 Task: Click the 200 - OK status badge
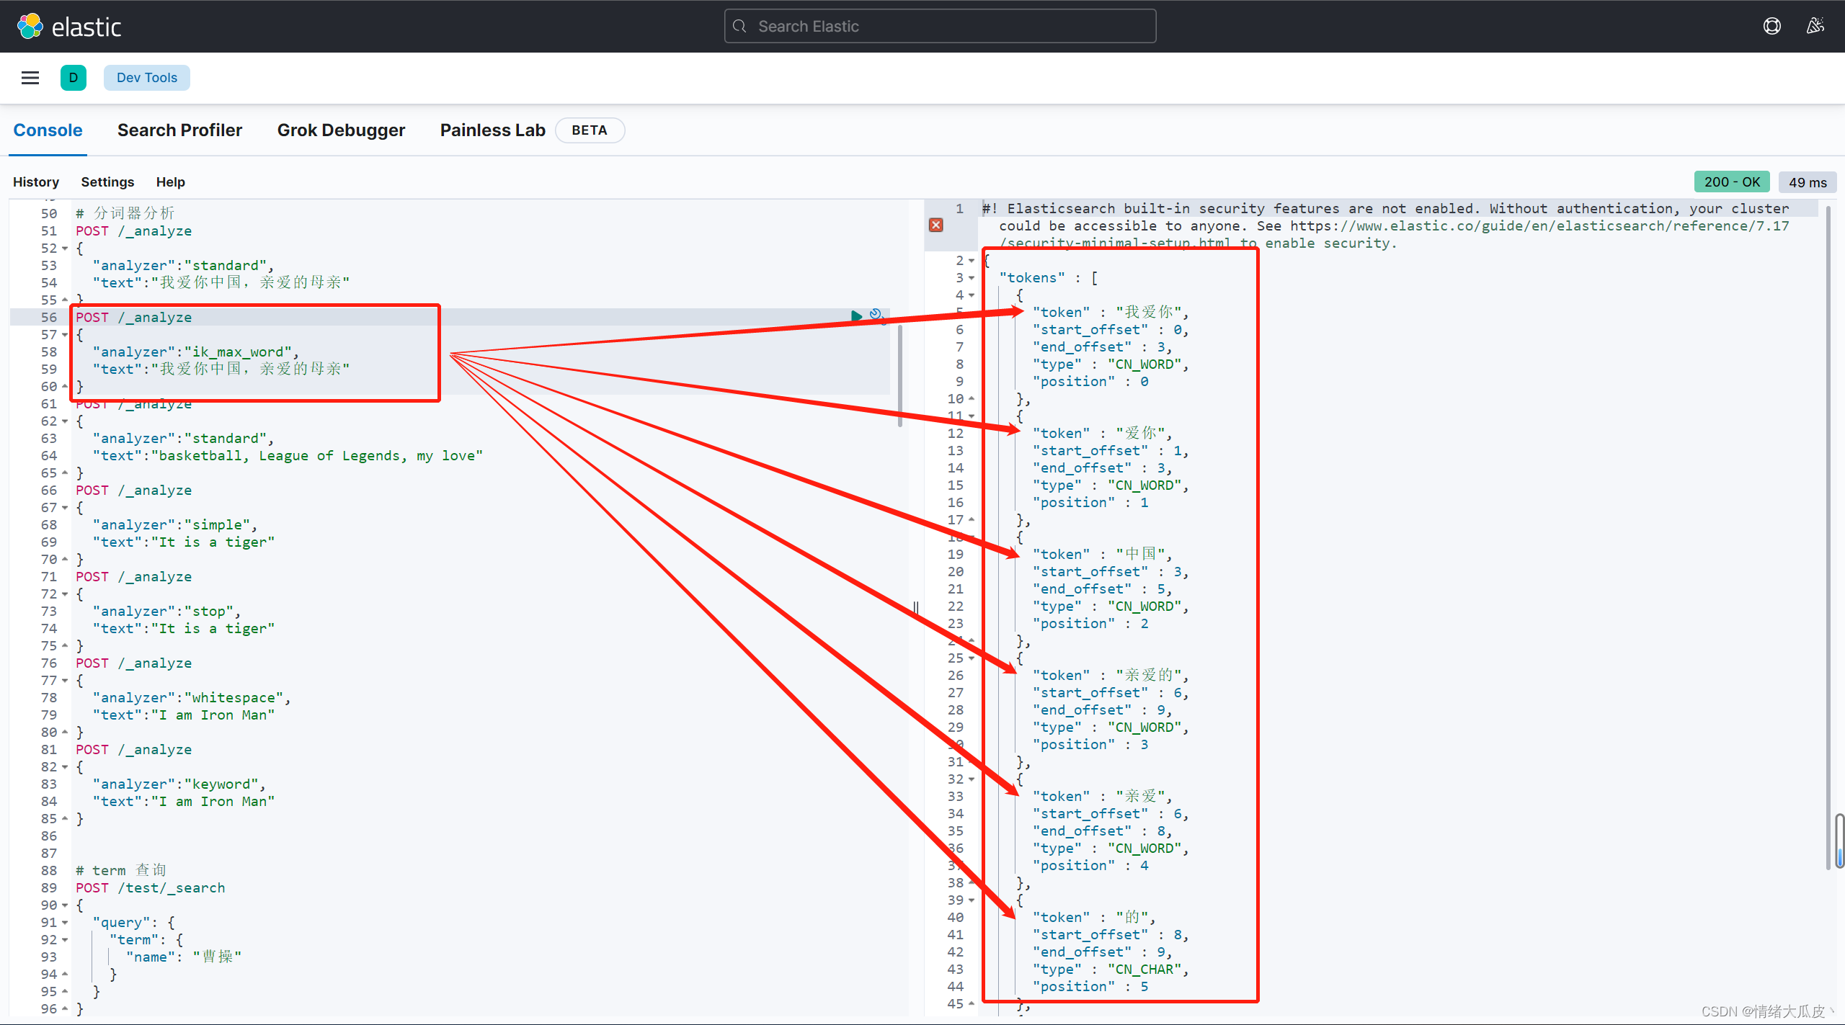[x=1732, y=182]
